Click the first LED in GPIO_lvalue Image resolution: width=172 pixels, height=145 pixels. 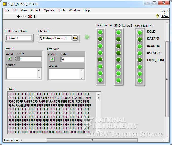pos(100,32)
